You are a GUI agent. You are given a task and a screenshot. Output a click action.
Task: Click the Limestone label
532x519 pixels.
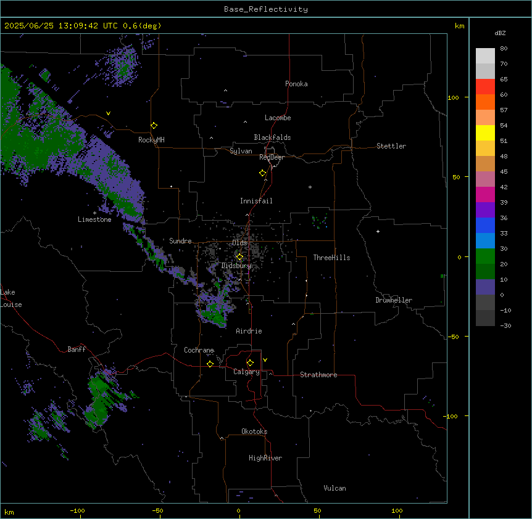tap(94, 219)
